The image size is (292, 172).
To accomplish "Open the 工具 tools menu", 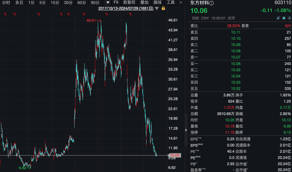I will (171, 2).
